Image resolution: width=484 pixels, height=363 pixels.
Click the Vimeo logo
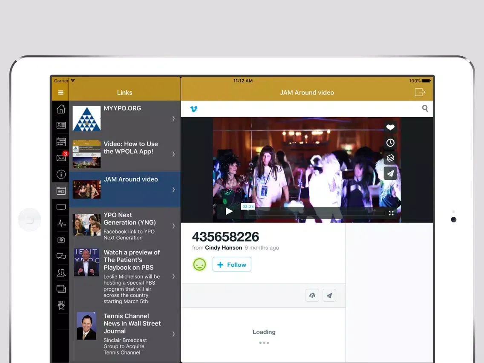[193, 109]
